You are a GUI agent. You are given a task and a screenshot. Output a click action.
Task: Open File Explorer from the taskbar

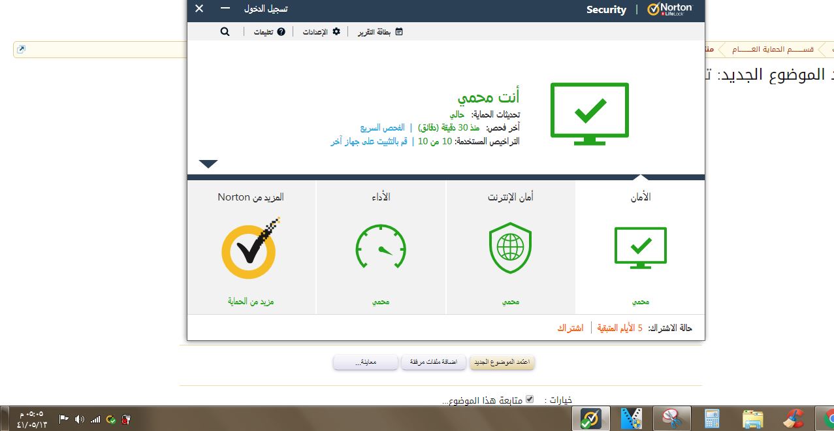click(752, 419)
